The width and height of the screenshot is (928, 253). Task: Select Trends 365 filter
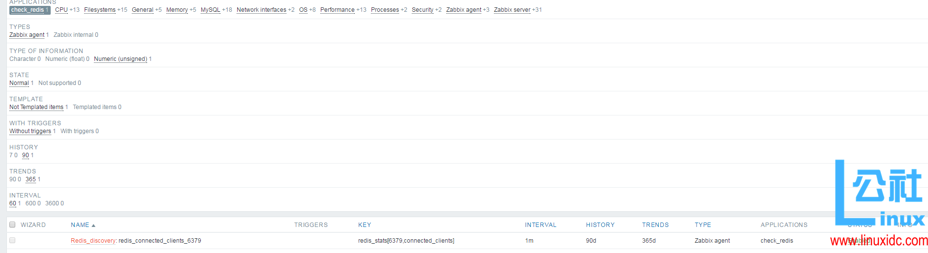point(31,179)
